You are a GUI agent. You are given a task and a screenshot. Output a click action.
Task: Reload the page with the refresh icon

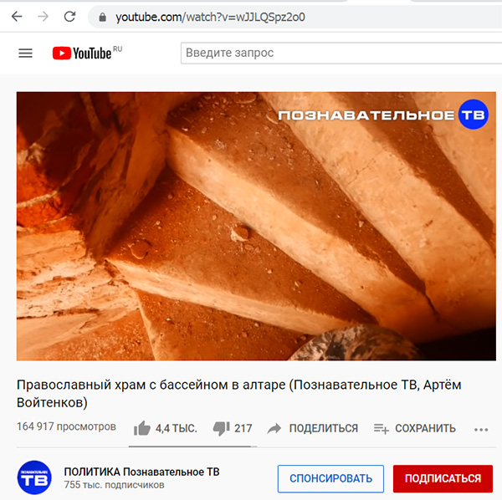click(69, 17)
